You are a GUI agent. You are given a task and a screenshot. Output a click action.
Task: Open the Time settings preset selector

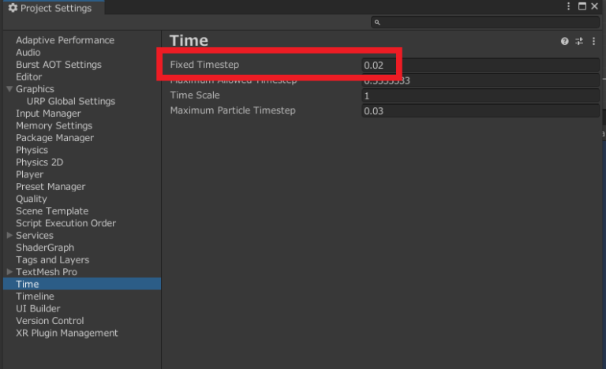(579, 41)
